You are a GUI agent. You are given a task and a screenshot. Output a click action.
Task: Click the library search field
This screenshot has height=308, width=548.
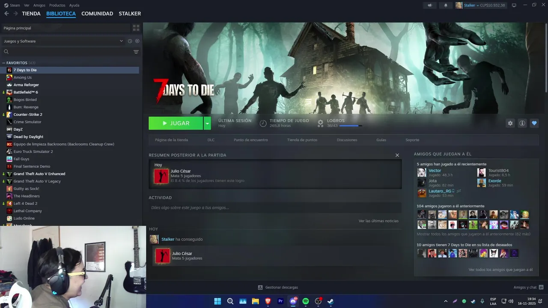coord(66,52)
